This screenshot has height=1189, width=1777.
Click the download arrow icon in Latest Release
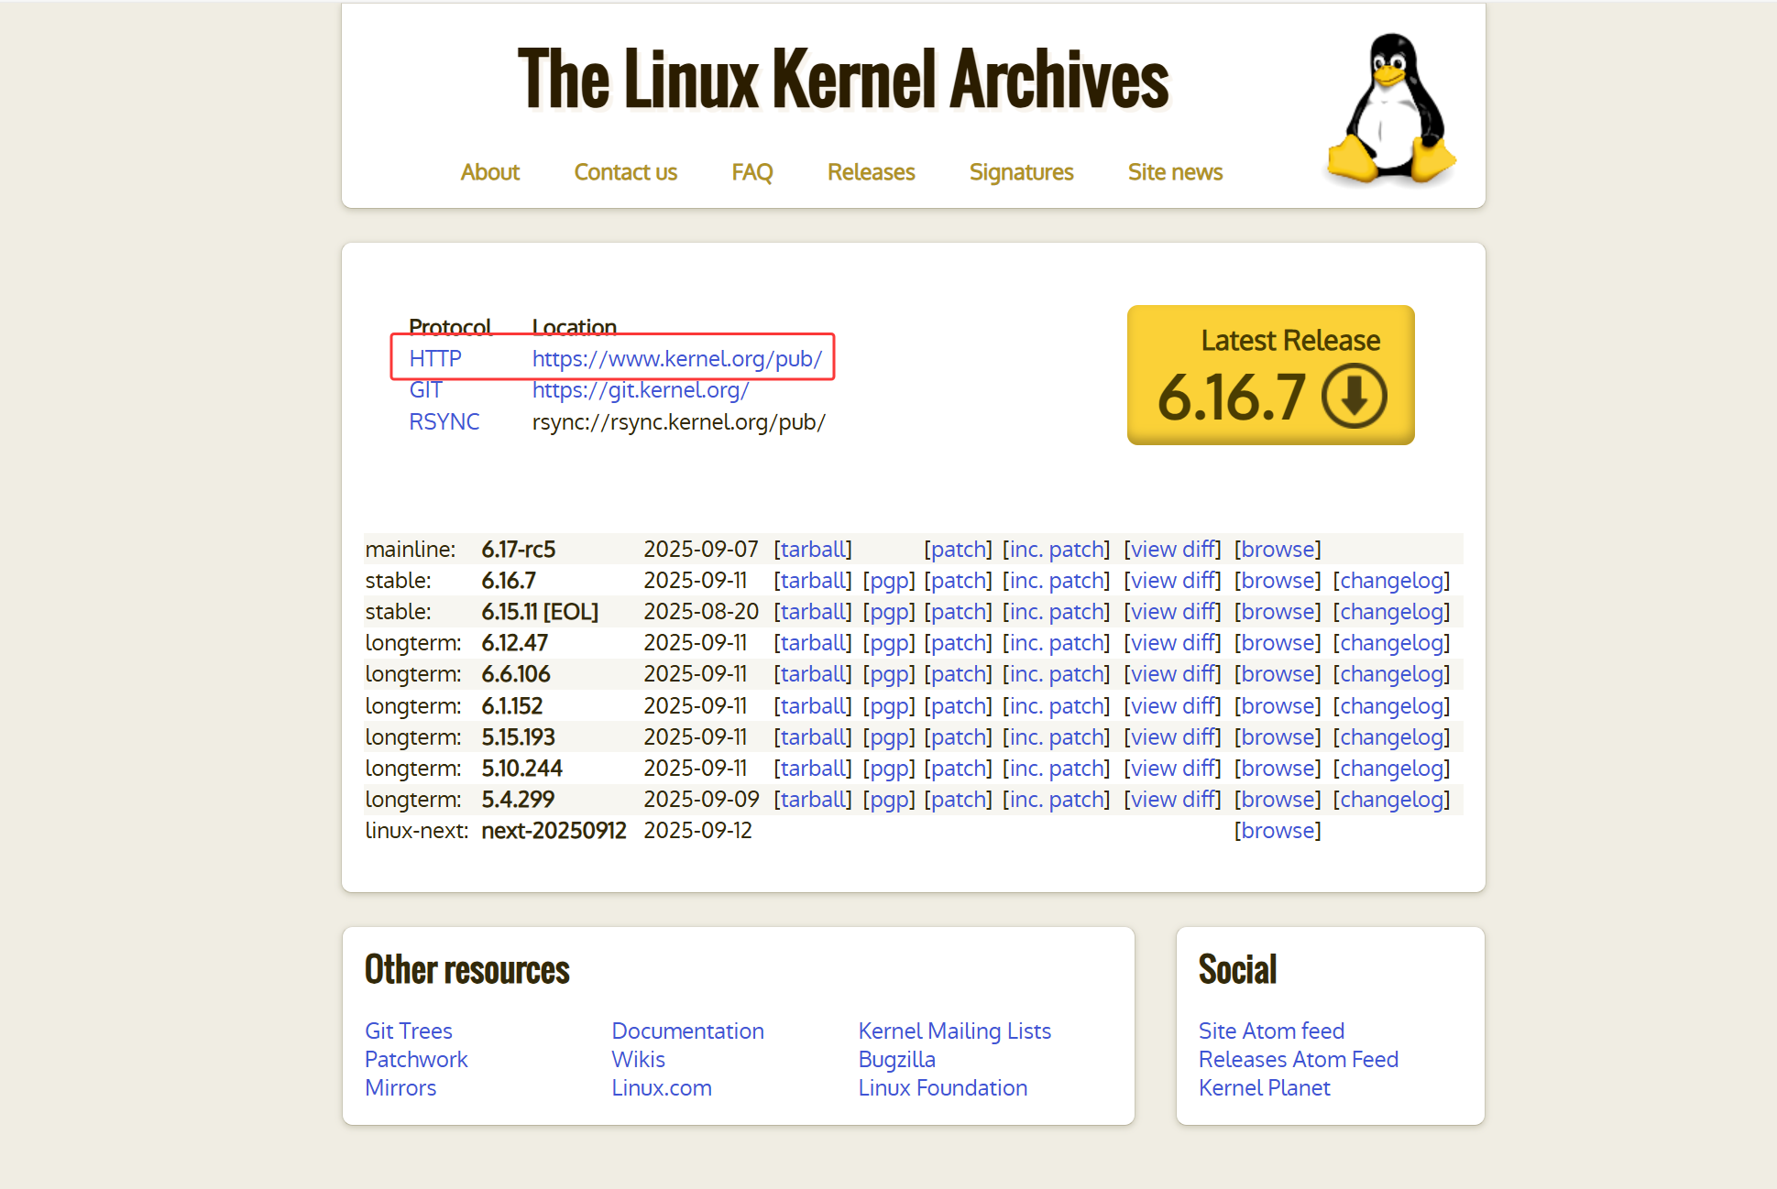coord(1354,396)
